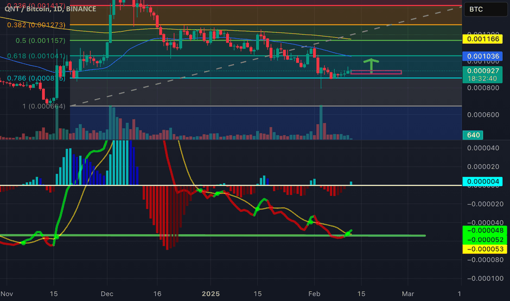Click the cyan 0.000004 histogram value label
The width and height of the screenshot is (510, 301).
(483, 181)
